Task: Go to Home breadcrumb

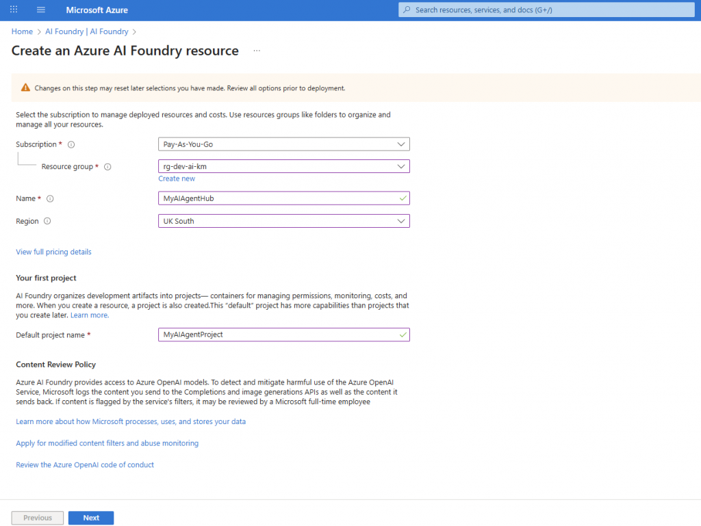Action: point(22,31)
